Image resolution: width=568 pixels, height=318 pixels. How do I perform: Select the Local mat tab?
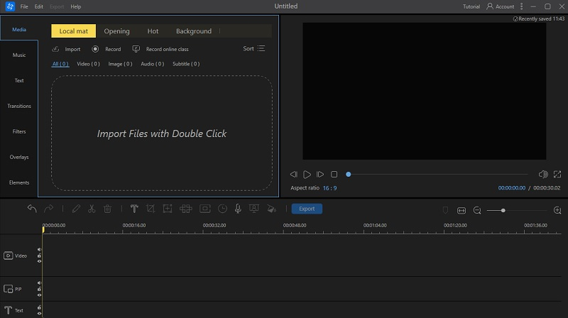pos(74,31)
